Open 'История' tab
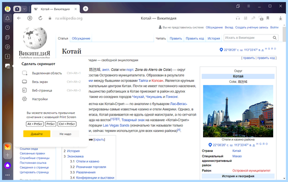The height and width of the screenshot is (182, 288). click(214, 38)
